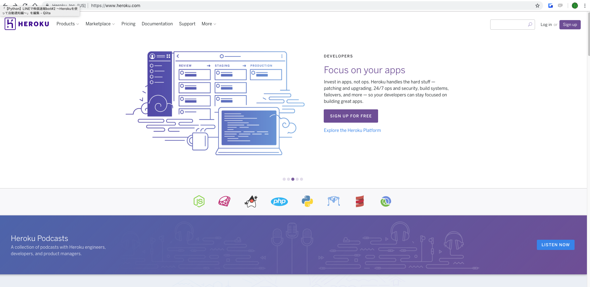This screenshot has height=287, width=590.
Task: Expand the More dropdown menu
Action: coord(209,24)
